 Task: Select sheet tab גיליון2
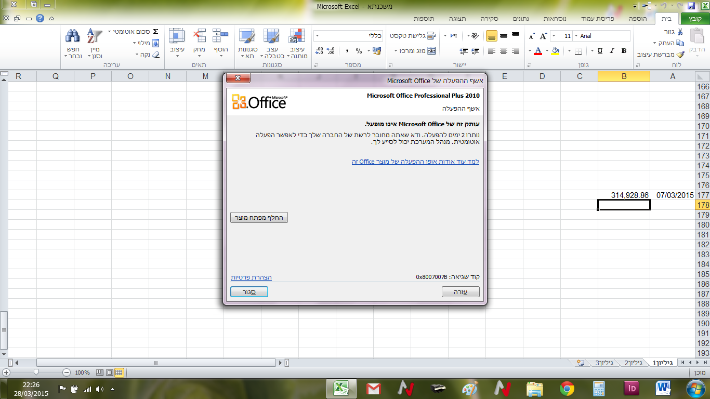click(634, 363)
